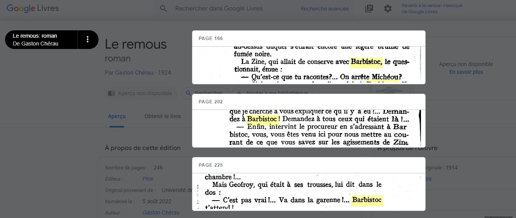Viewport: 516px width, 218px height.
Task: Click the magnifying glass search icon
Action: (164, 9)
